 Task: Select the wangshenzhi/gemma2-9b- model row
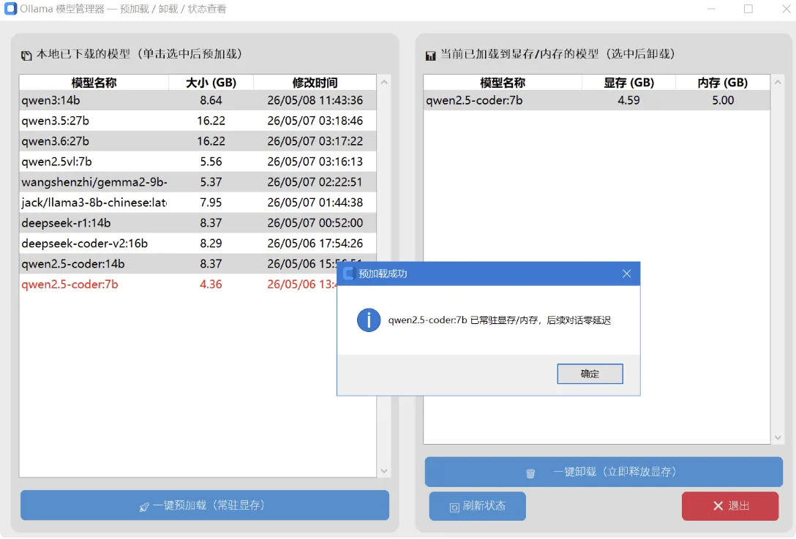[x=198, y=181]
